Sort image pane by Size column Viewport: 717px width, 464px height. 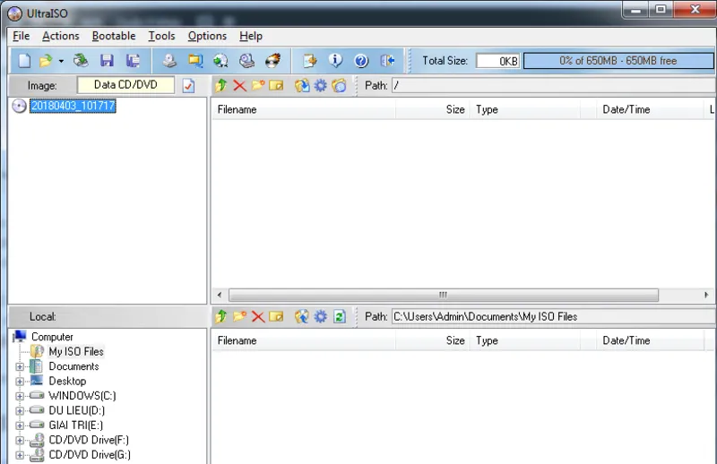click(x=433, y=109)
